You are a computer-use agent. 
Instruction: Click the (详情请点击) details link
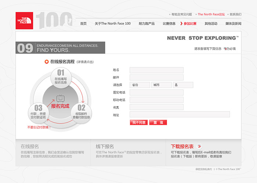85,62
